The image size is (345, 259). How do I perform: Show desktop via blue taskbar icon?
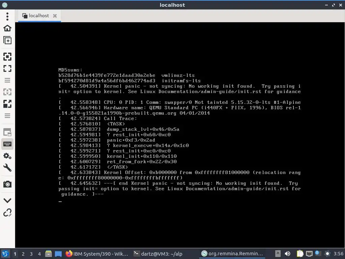coord(58,254)
